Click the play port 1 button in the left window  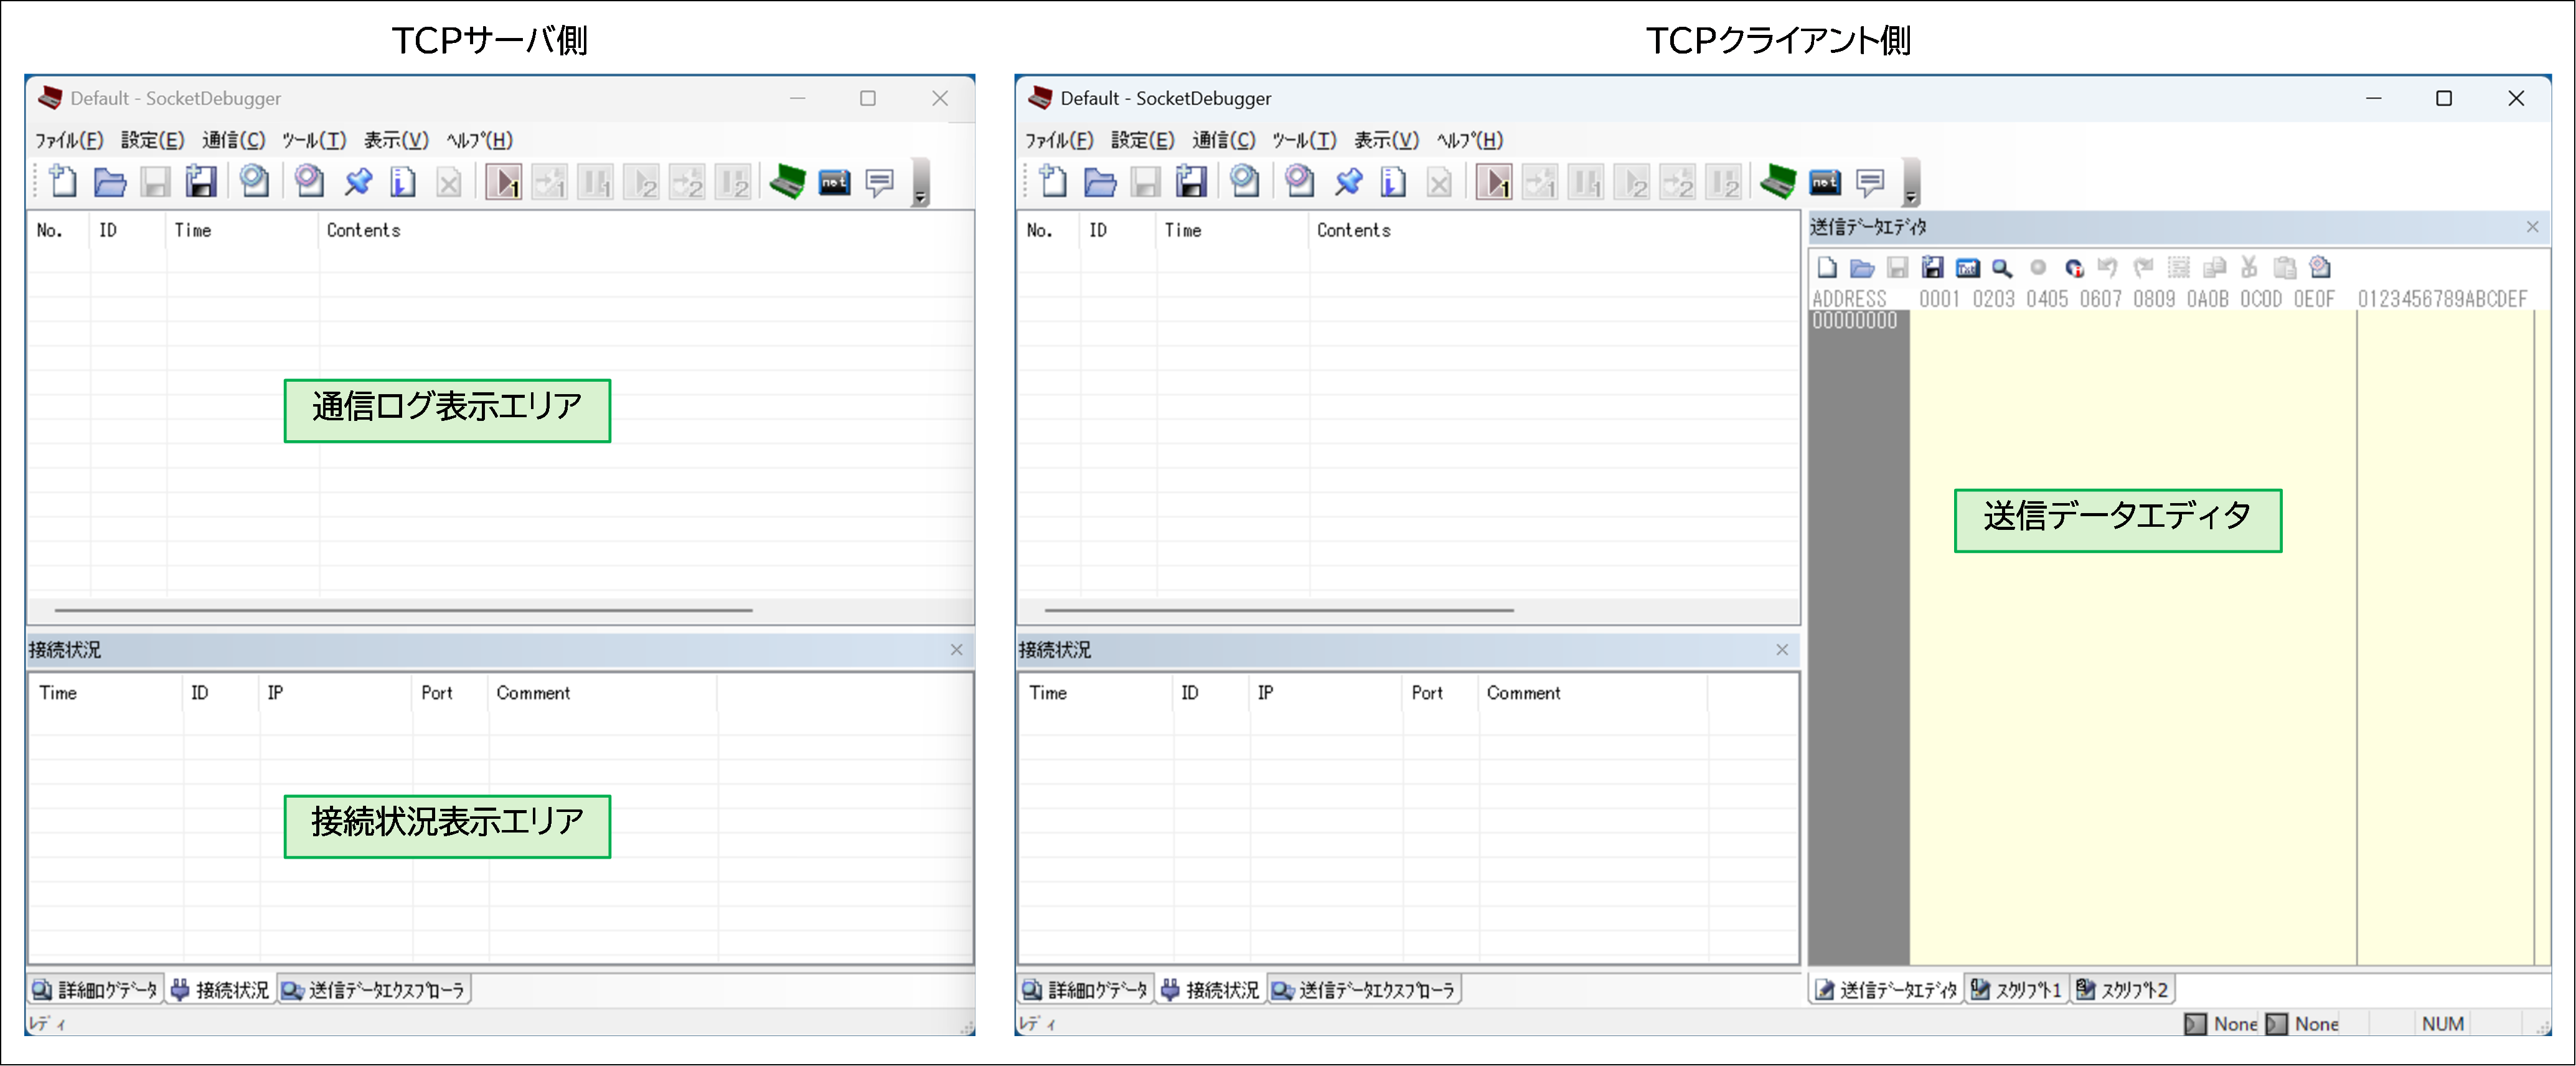tap(503, 182)
